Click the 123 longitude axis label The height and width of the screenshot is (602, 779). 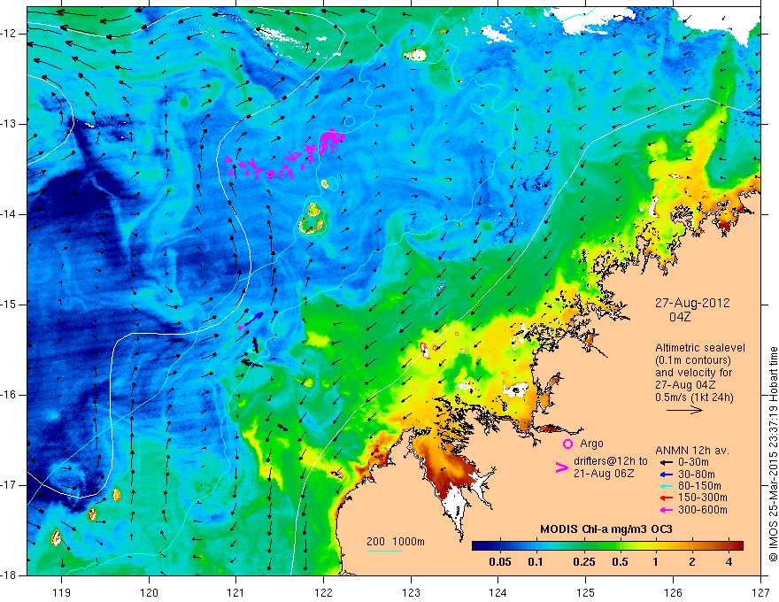pos(411,592)
